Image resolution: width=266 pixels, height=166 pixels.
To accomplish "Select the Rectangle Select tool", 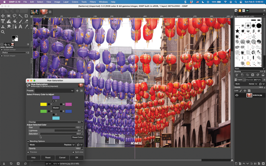I will point(9,16).
